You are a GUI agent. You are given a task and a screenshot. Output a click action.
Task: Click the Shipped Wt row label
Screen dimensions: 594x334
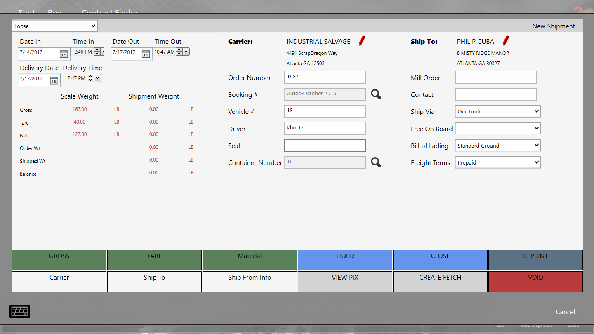click(x=33, y=161)
